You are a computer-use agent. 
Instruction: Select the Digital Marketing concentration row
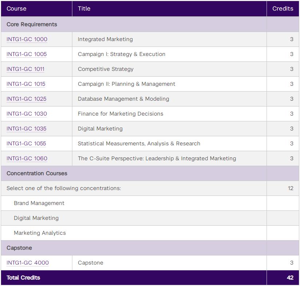pyautogui.click(x=150, y=218)
